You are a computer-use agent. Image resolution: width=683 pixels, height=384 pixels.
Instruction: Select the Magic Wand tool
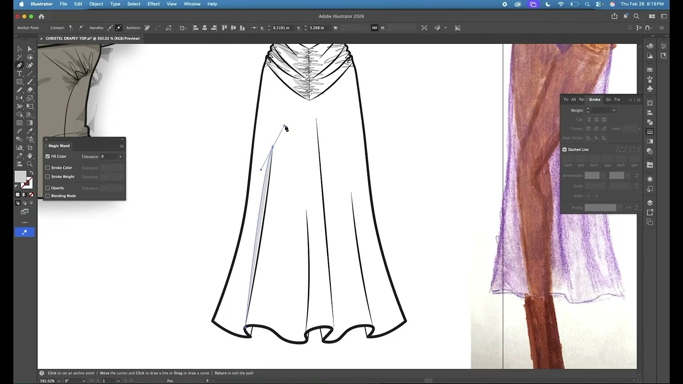tap(20, 57)
